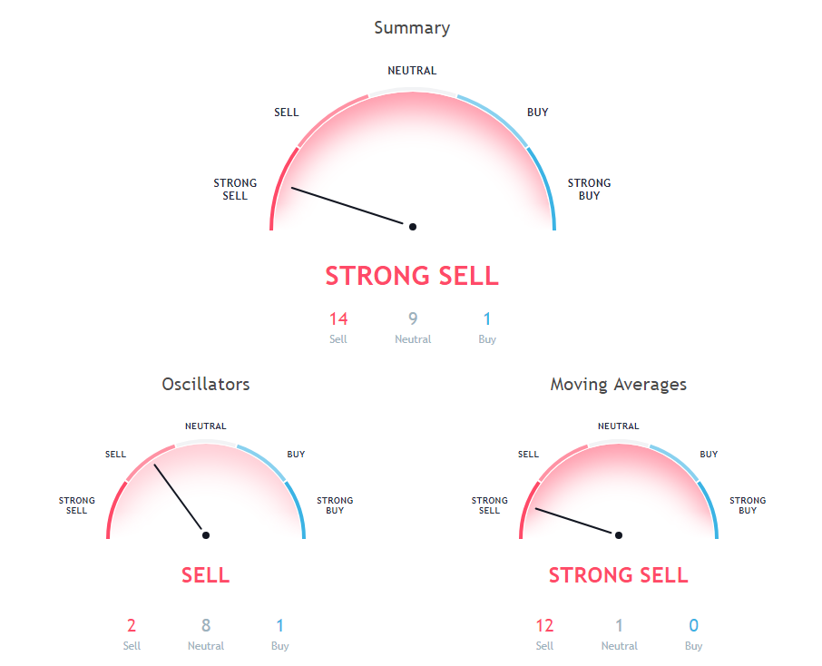Select the Summary Neutral count of 9
This screenshot has height=666, width=822.
pyautogui.click(x=413, y=318)
